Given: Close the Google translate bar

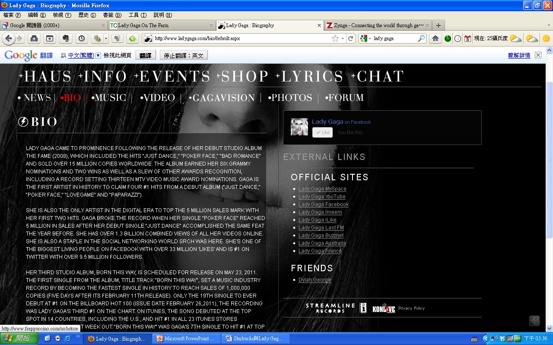Looking at the screenshot, I should point(538,55).
